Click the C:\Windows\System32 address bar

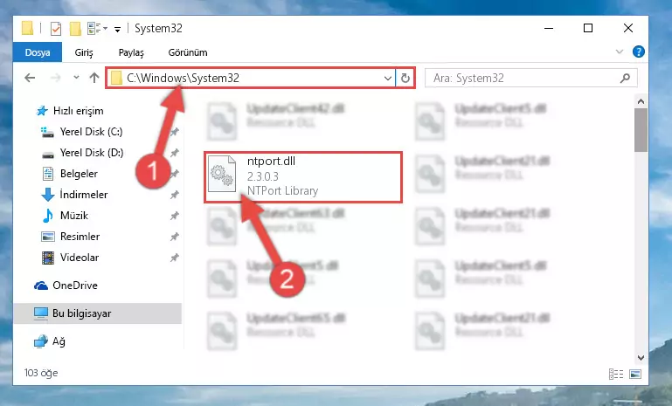coord(251,78)
